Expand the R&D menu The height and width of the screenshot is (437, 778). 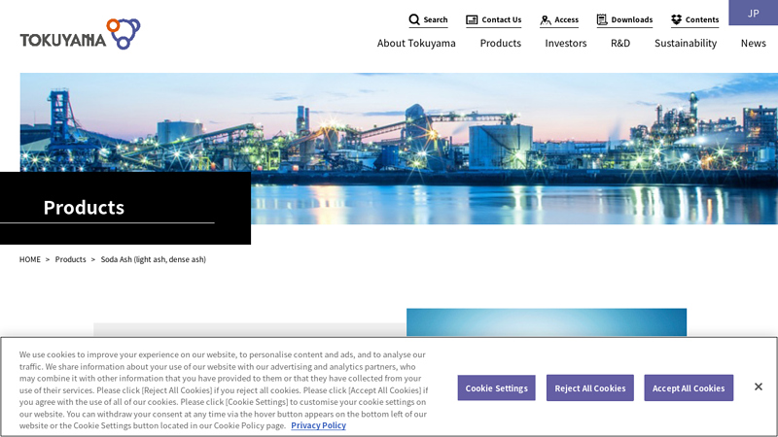click(x=620, y=43)
